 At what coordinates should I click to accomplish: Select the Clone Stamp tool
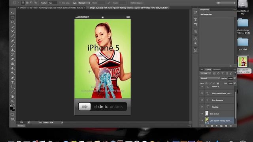(12, 50)
